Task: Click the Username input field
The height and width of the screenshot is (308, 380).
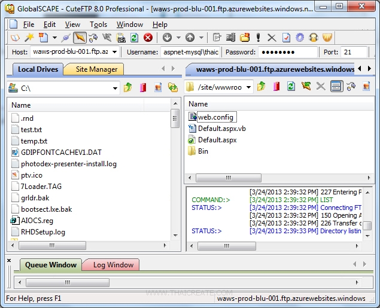Action: pos(190,52)
